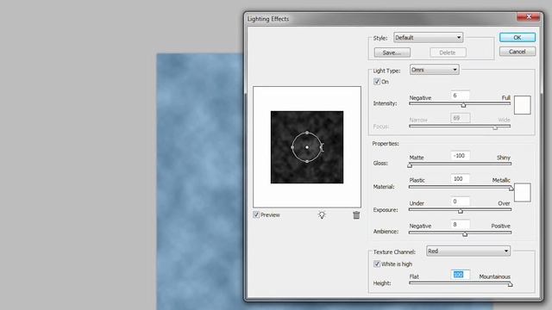Viewport: 552px width, 310px height.
Task: Toggle the White is high checkbox
Action: click(377, 264)
